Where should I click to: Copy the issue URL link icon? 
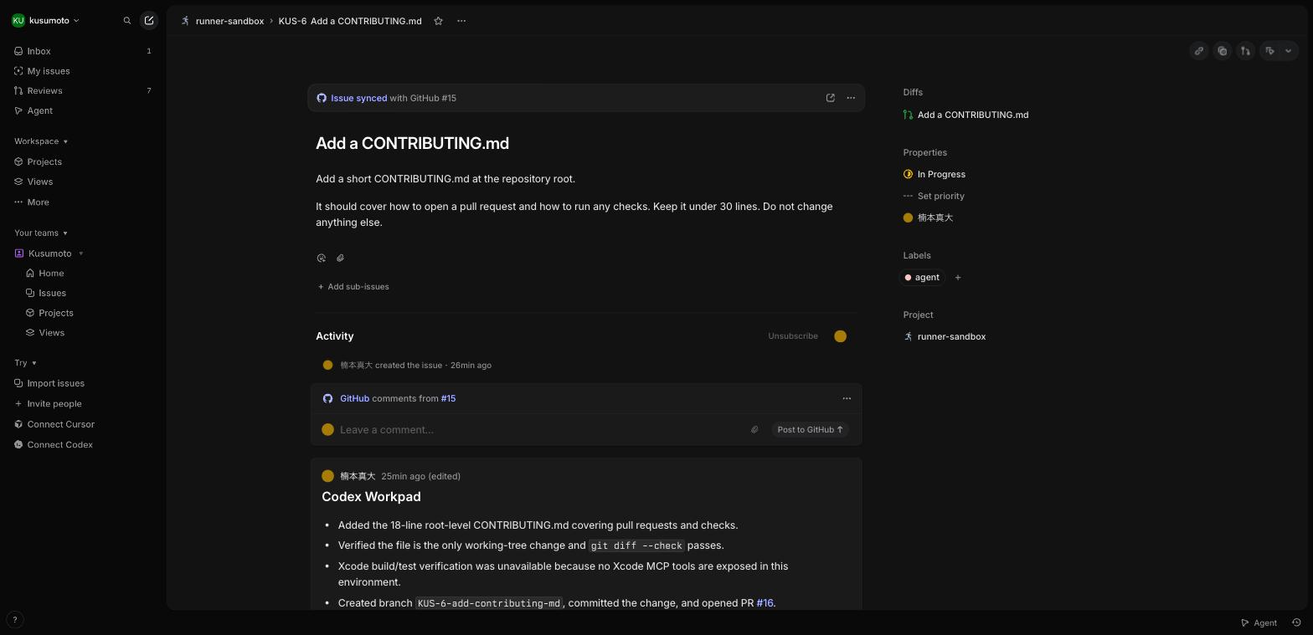pos(1199,51)
